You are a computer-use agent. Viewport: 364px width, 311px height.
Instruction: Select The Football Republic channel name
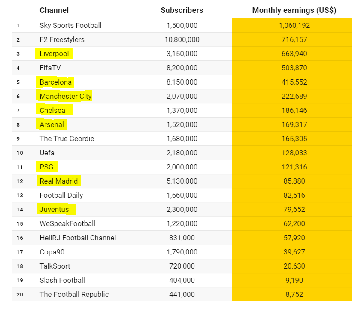(x=74, y=294)
